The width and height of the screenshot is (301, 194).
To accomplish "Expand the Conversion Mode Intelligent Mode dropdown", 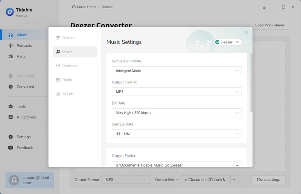I will pyautogui.click(x=176, y=71).
